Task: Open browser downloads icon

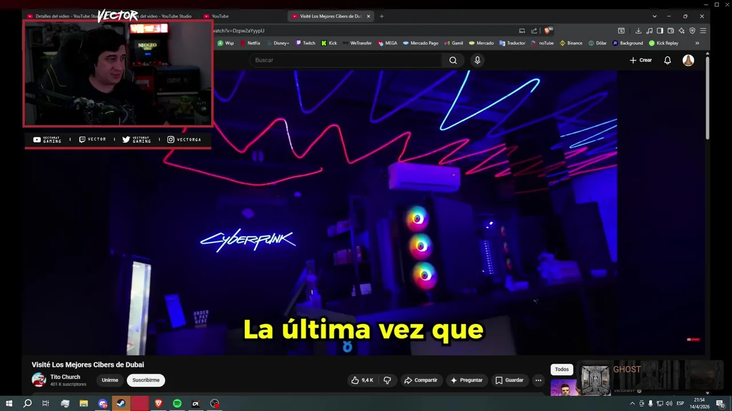Action: 638,30
